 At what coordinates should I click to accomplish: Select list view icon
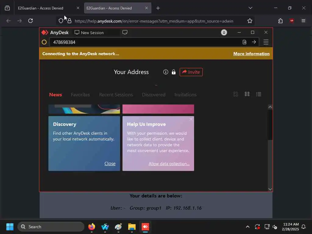pos(259,94)
